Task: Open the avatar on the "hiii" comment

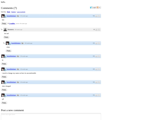Action: coord(3,16)
